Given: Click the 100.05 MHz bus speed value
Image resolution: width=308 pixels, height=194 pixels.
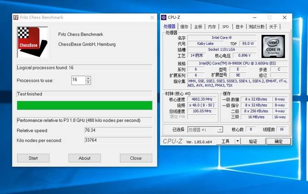Looking at the screenshot, I should coord(202,111).
